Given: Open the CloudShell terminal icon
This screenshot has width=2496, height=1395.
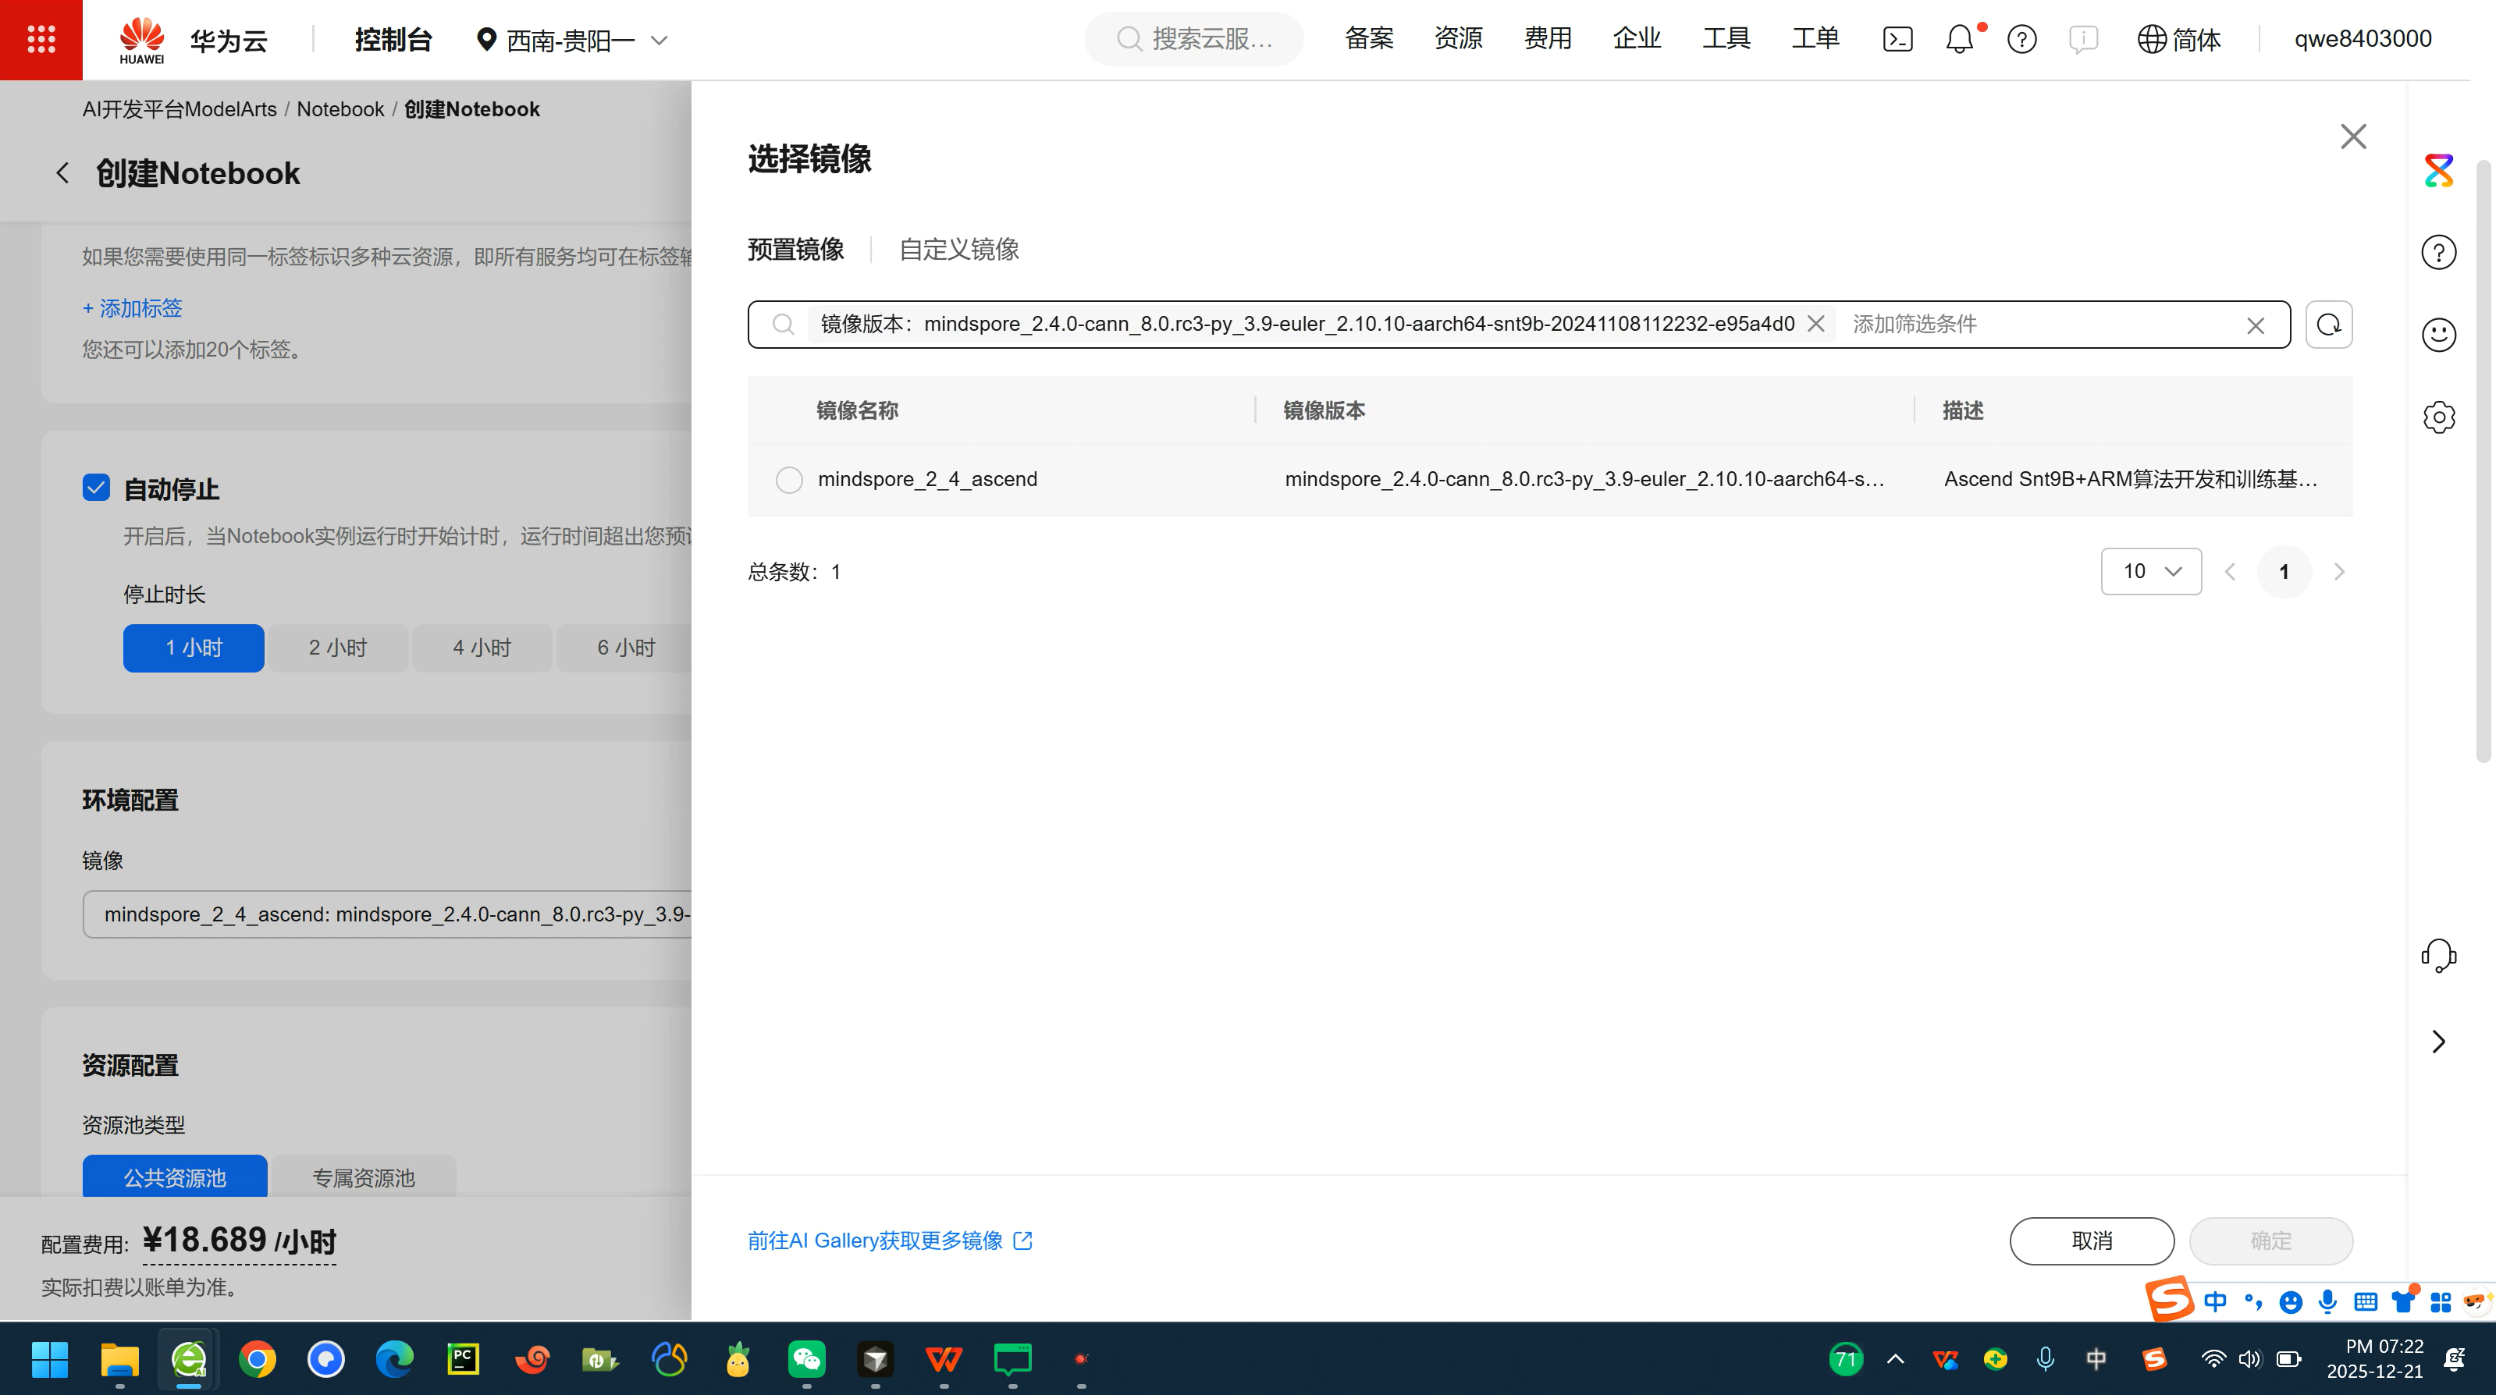Looking at the screenshot, I should click(1897, 40).
